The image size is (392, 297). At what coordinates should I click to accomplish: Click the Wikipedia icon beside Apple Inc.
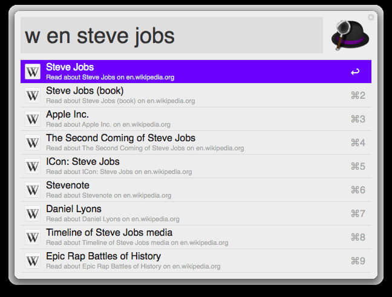click(x=33, y=119)
